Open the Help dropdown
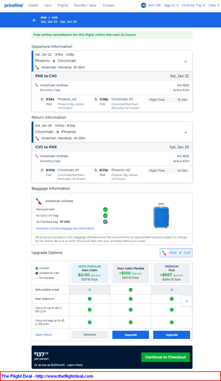Screen dimensions: 221x381 [214, 5]
